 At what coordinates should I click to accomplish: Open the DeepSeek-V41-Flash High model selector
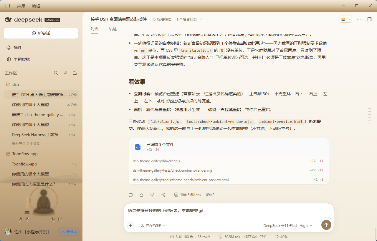288,225
